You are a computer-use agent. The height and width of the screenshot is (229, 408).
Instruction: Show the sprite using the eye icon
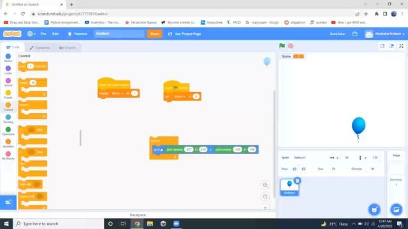point(295,169)
